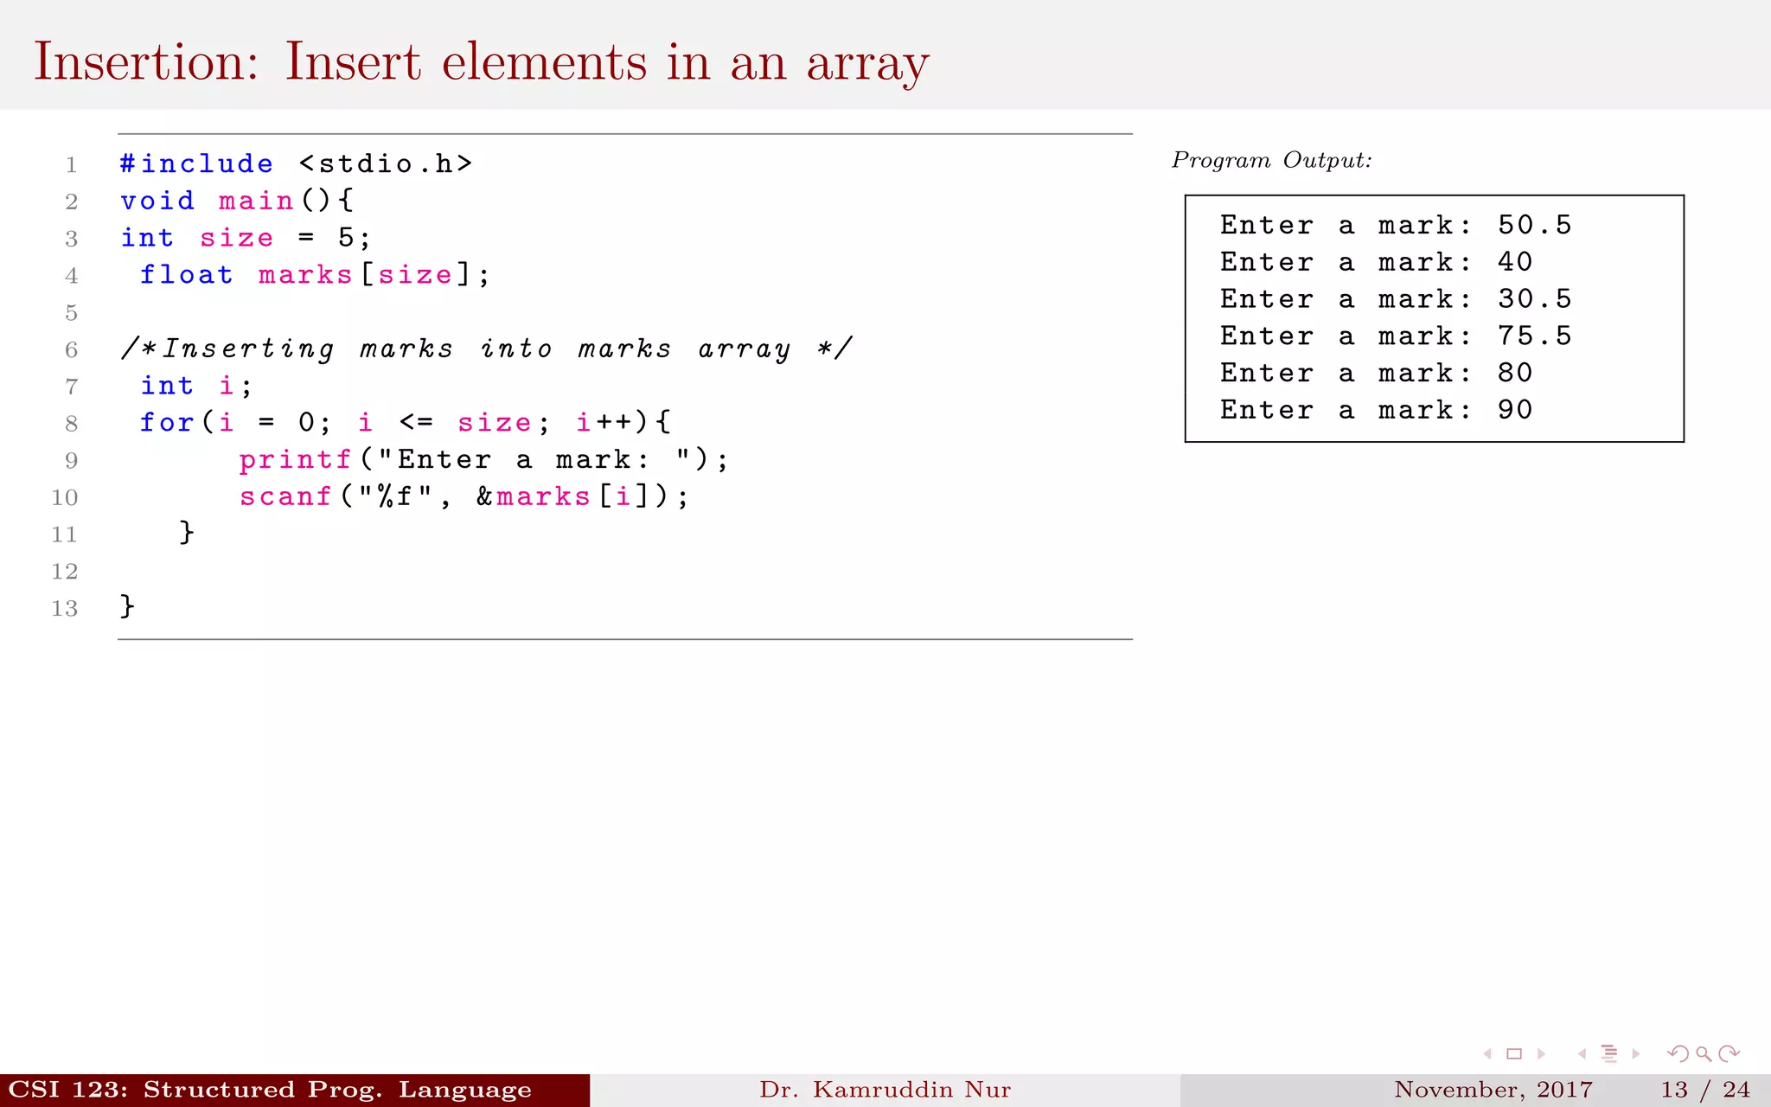This screenshot has width=1771, height=1107.
Task: Click output line 'Enter a mark: 75.5'
Action: click(1396, 336)
